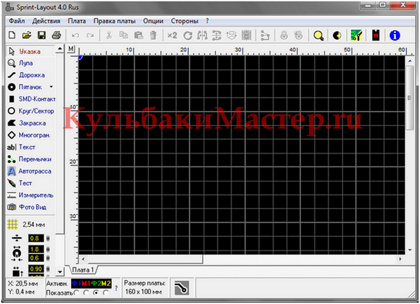Click the align-to-grid toolbar icon
The width and height of the screenshot is (420, 304).
coord(247,35)
